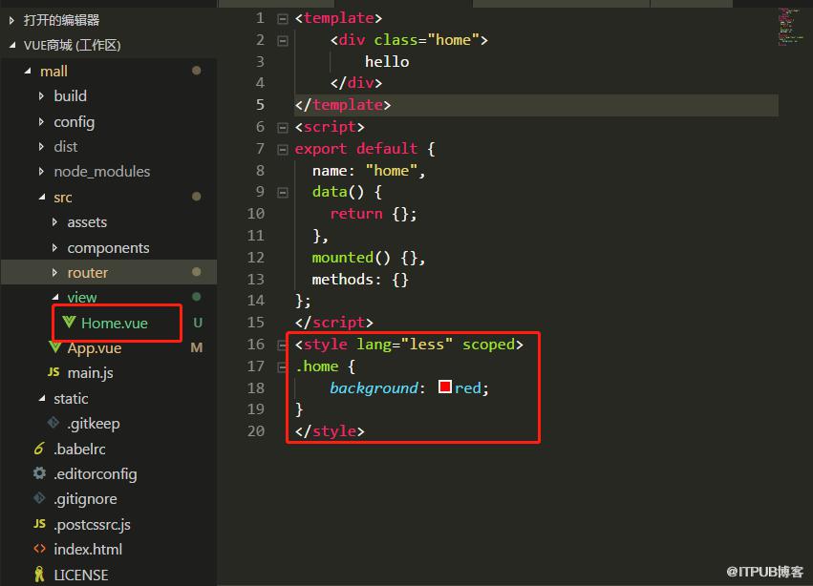The width and height of the screenshot is (813, 586).
Task: Expand the node_modules folder
Action: 41,172
